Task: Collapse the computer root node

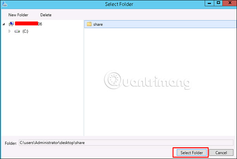Action: point(4,24)
